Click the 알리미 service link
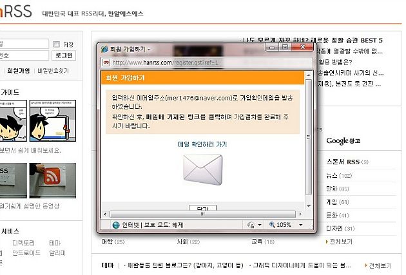Screen dimensions: 406x275 coord(57,252)
